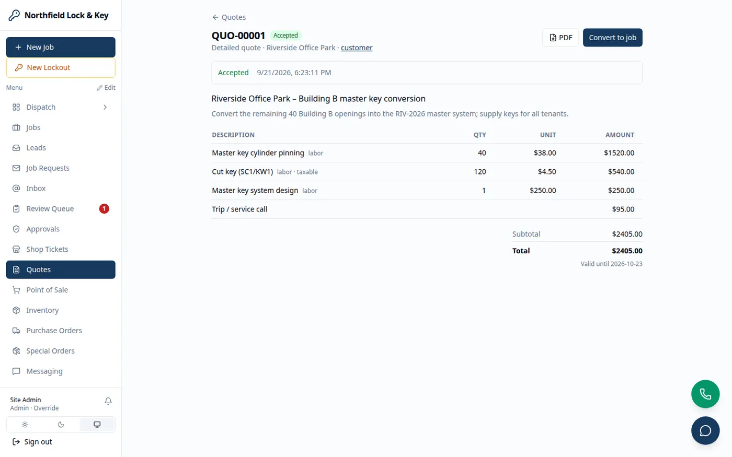Click the Point of Sale cart icon

pyautogui.click(x=16, y=290)
